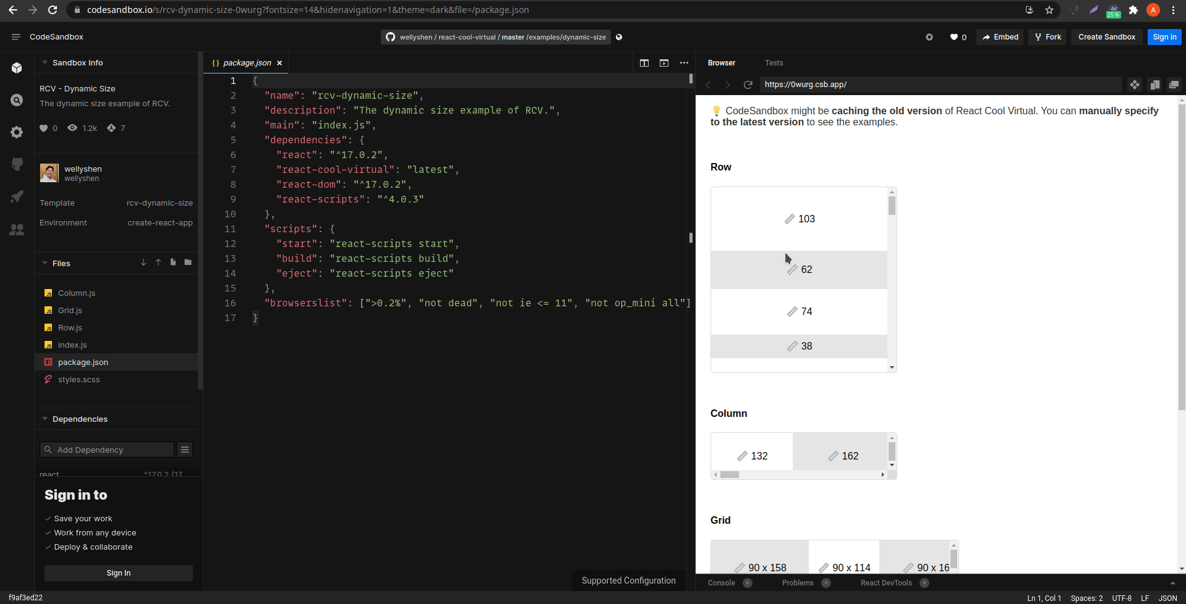Open the editor more-options ellipsis menu
Viewport: 1186px width, 604px height.
(x=684, y=63)
